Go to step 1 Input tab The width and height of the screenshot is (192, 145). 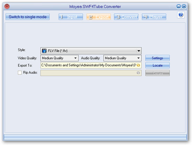71,17
